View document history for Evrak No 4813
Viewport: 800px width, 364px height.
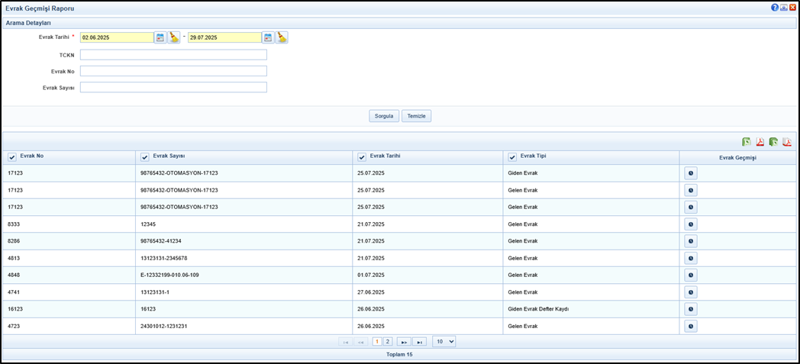tap(691, 258)
